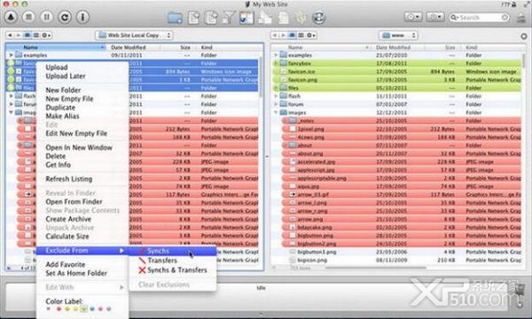Choose Get Info in context menu
The height and width of the screenshot is (319, 532).
click(58, 165)
